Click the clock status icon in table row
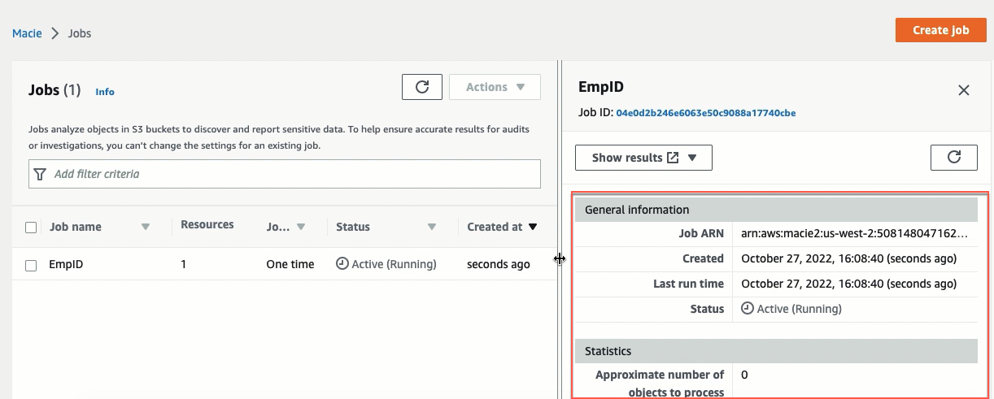 click(x=342, y=264)
